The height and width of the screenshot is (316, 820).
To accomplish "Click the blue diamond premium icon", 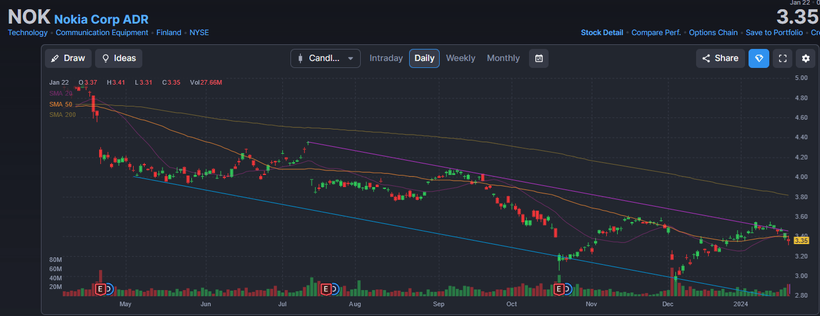I will coord(758,58).
